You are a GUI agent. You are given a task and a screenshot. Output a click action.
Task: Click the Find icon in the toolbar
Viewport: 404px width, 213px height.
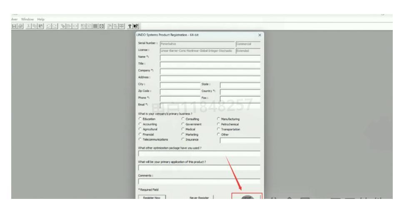click(x=63, y=26)
